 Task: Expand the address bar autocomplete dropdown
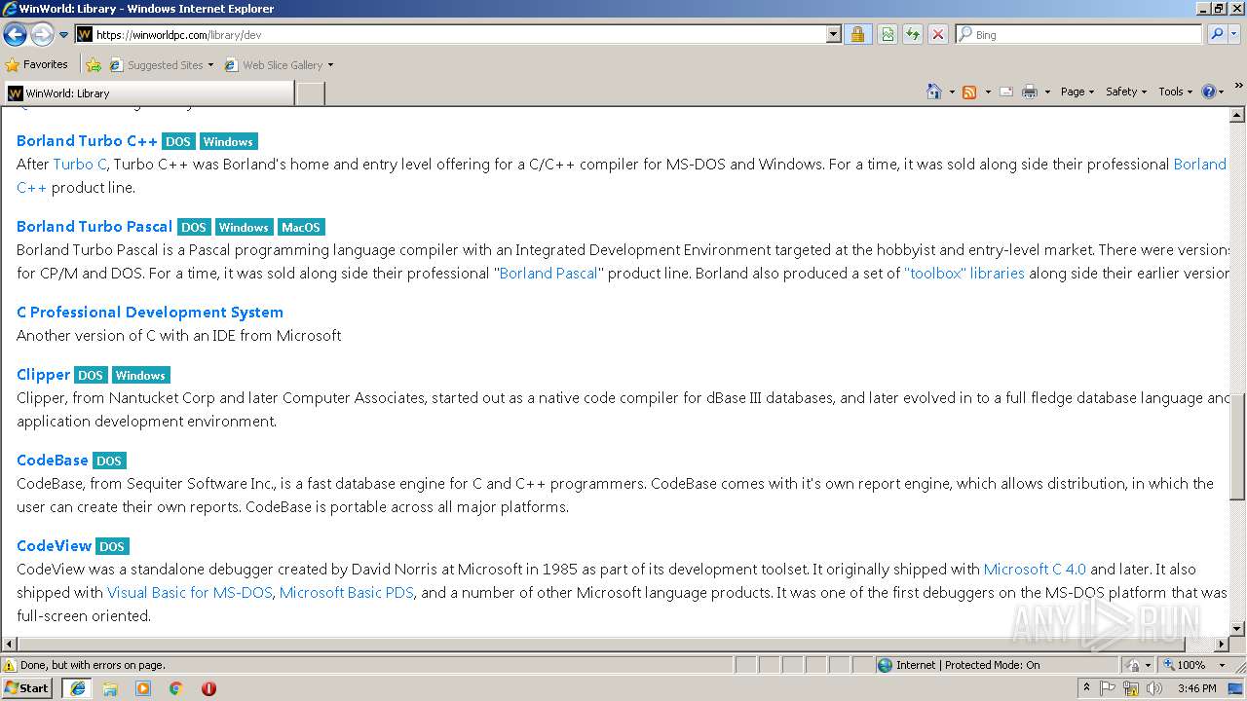[x=833, y=34]
